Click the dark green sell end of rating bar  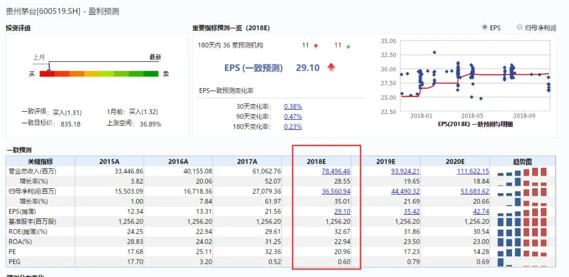pos(151,74)
